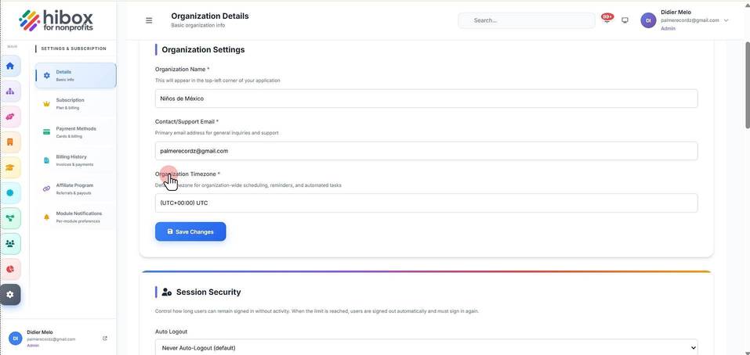Go to Payment Methods section

pos(75,132)
